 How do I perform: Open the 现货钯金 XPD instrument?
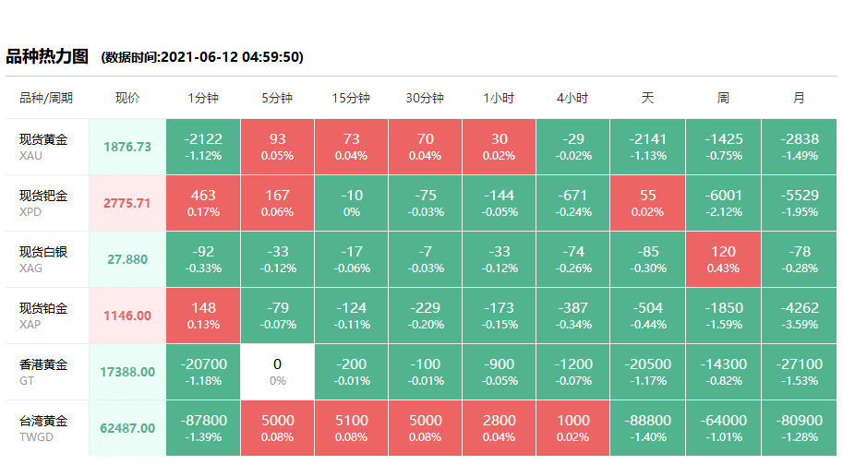pyautogui.click(x=43, y=203)
